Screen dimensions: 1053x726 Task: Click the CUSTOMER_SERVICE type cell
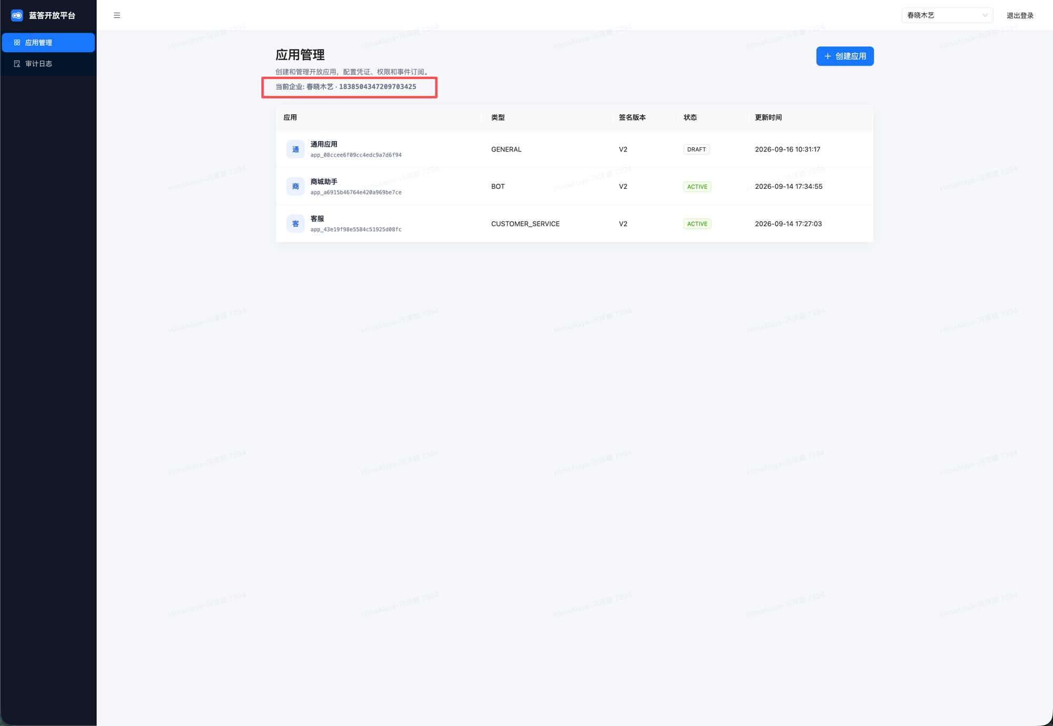pos(525,224)
